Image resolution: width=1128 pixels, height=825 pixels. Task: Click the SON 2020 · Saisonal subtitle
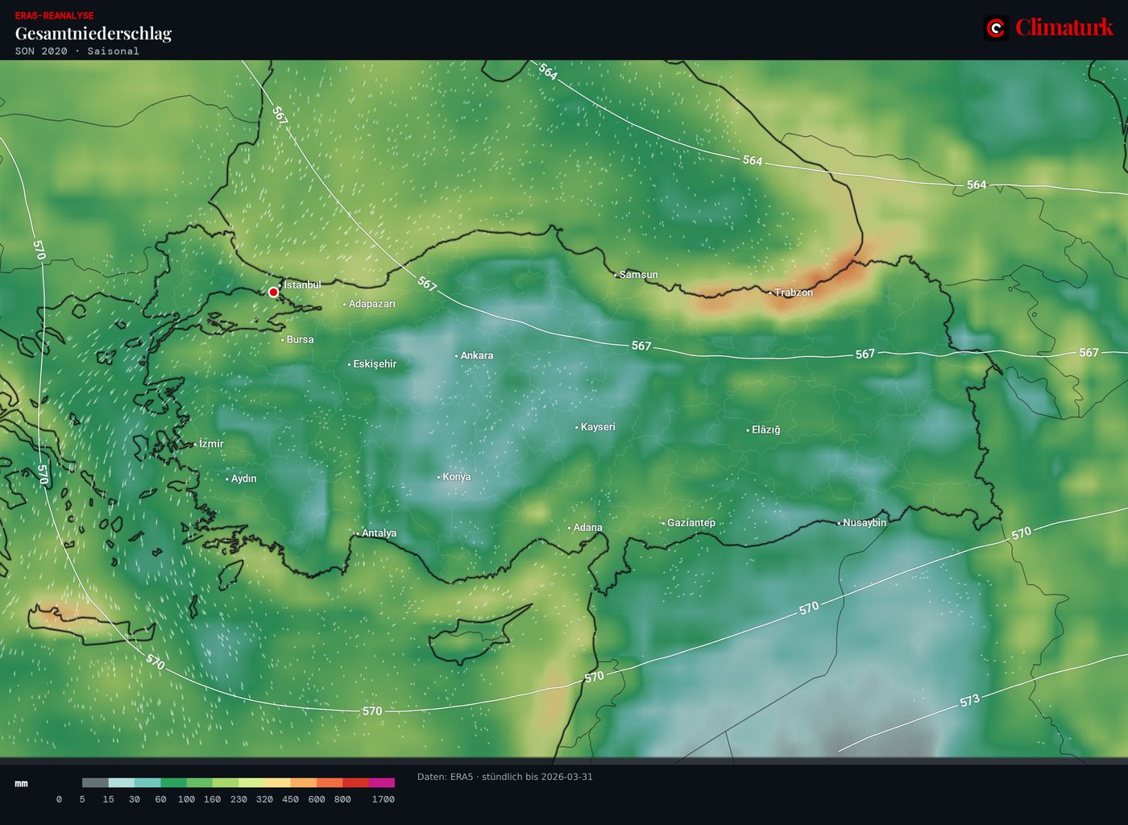[x=77, y=51]
